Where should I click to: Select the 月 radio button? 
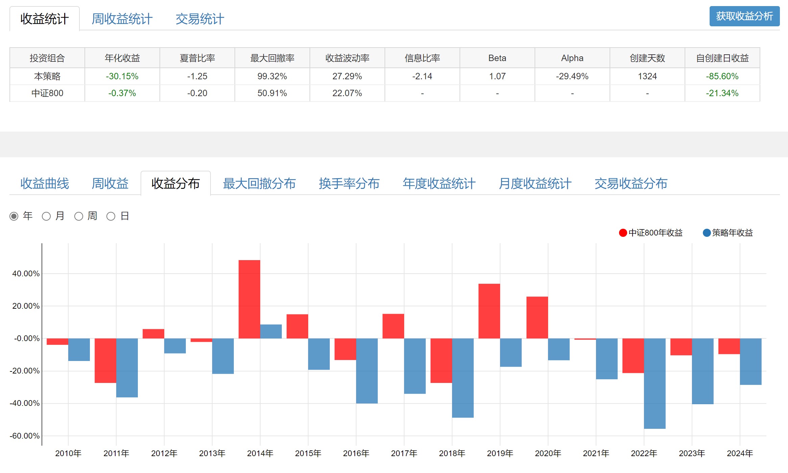click(x=46, y=216)
